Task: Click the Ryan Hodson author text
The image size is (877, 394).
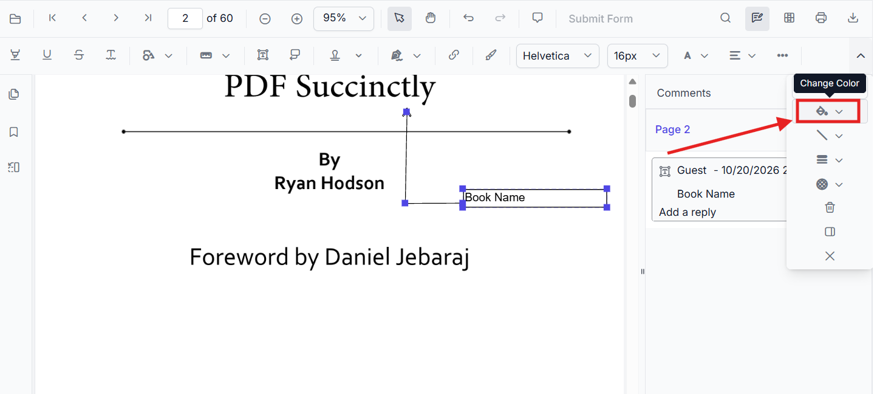Action: [x=329, y=183]
